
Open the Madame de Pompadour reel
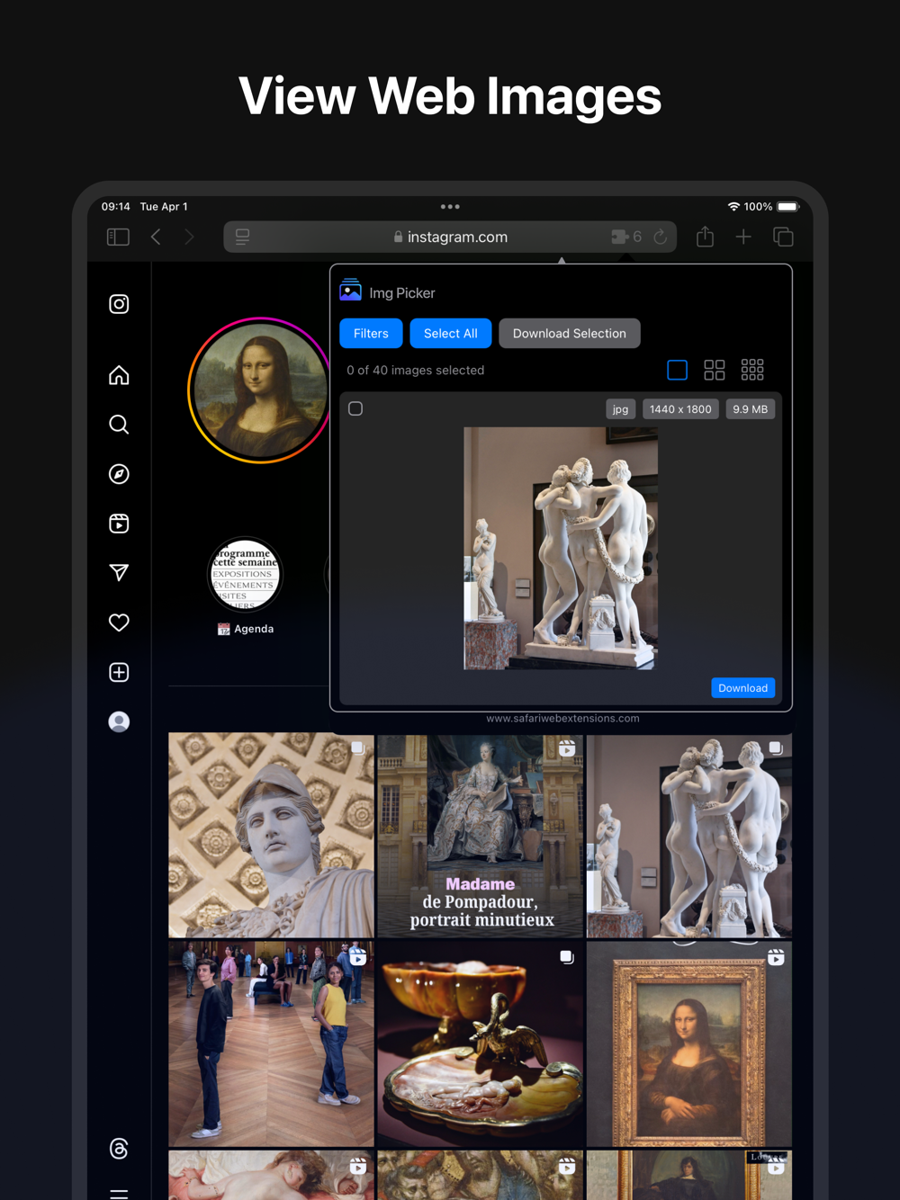[x=480, y=835]
